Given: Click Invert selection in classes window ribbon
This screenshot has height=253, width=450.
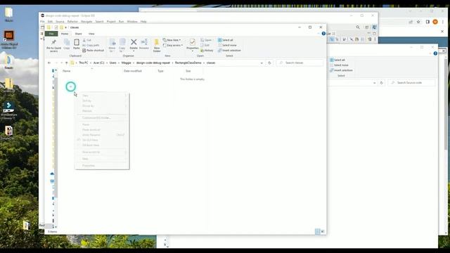Looking at the screenshot, I should point(229,51).
